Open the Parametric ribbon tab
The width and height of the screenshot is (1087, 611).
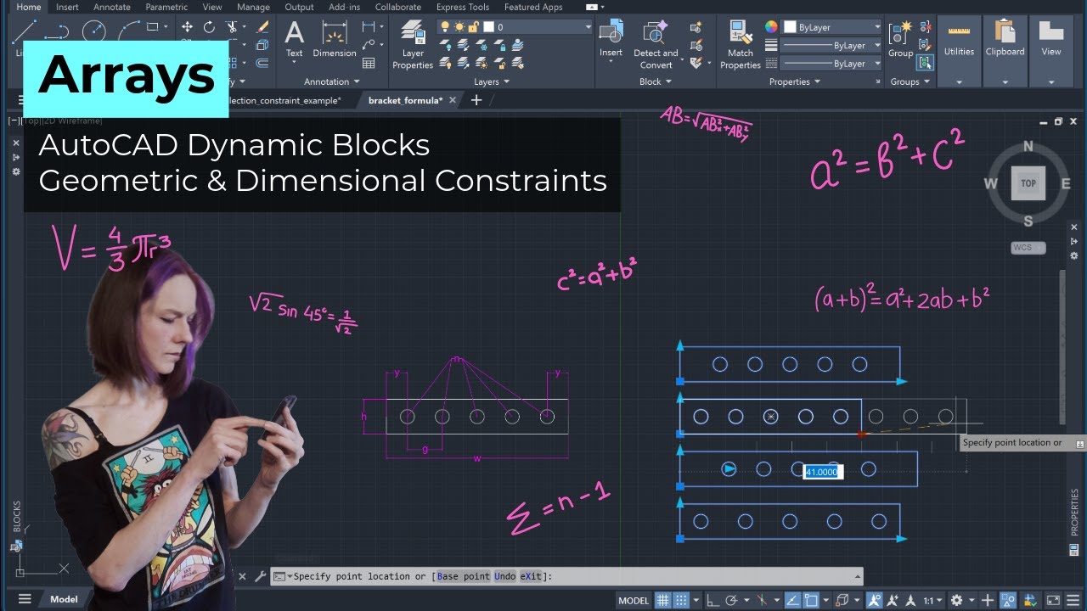(x=166, y=7)
